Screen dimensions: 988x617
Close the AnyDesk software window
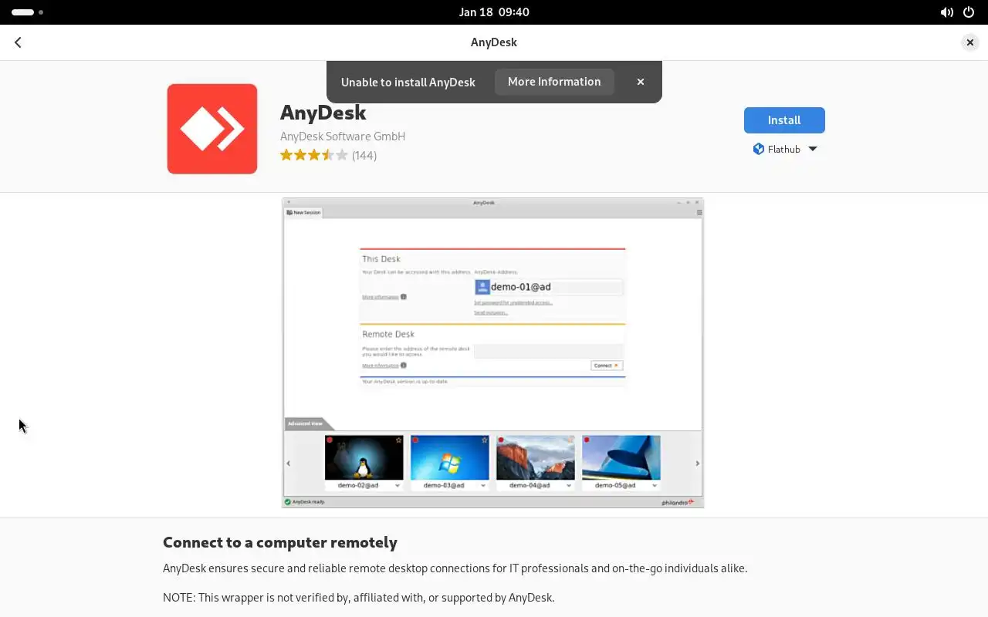click(x=970, y=42)
